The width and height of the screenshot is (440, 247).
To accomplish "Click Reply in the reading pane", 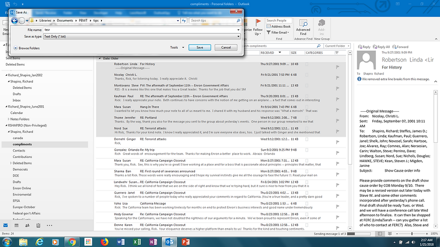I will pos(364,47).
